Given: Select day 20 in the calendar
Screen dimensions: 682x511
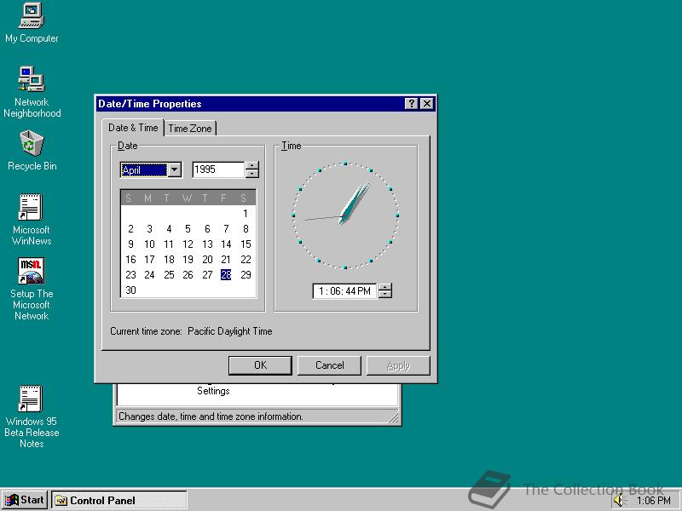Looking at the screenshot, I should point(207,260).
